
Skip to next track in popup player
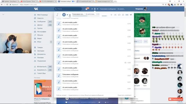coord(70,15)
